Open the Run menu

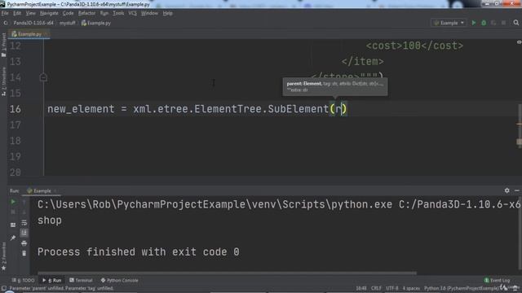coord(104,13)
